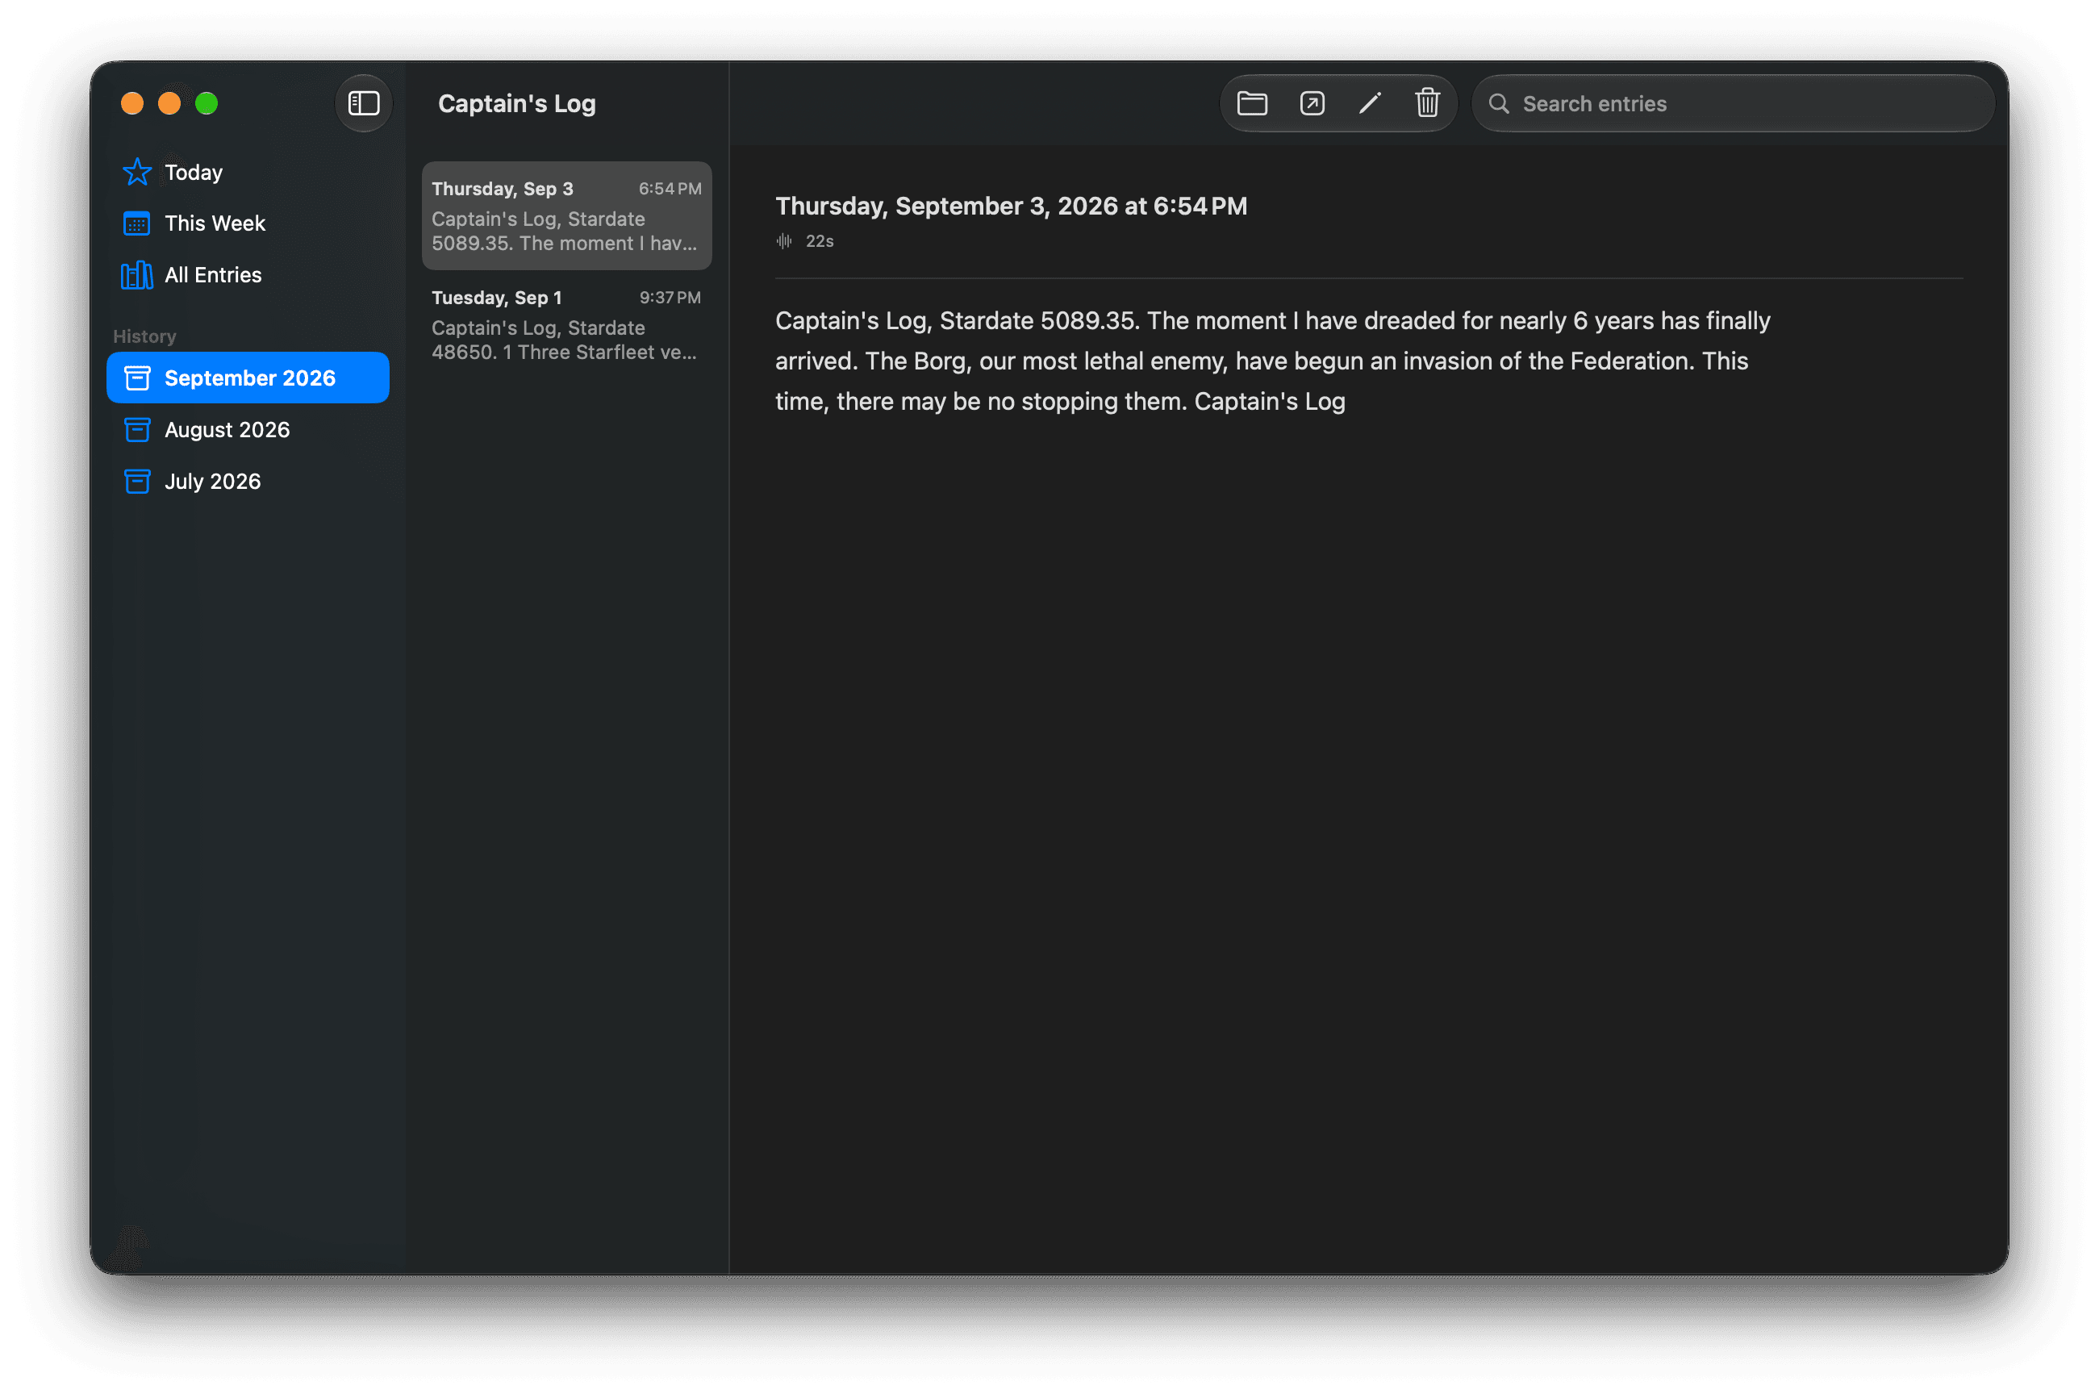Image resolution: width=2099 pixels, height=1394 pixels.
Task: Select August 2026 in History
Action: pyautogui.click(x=248, y=430)
